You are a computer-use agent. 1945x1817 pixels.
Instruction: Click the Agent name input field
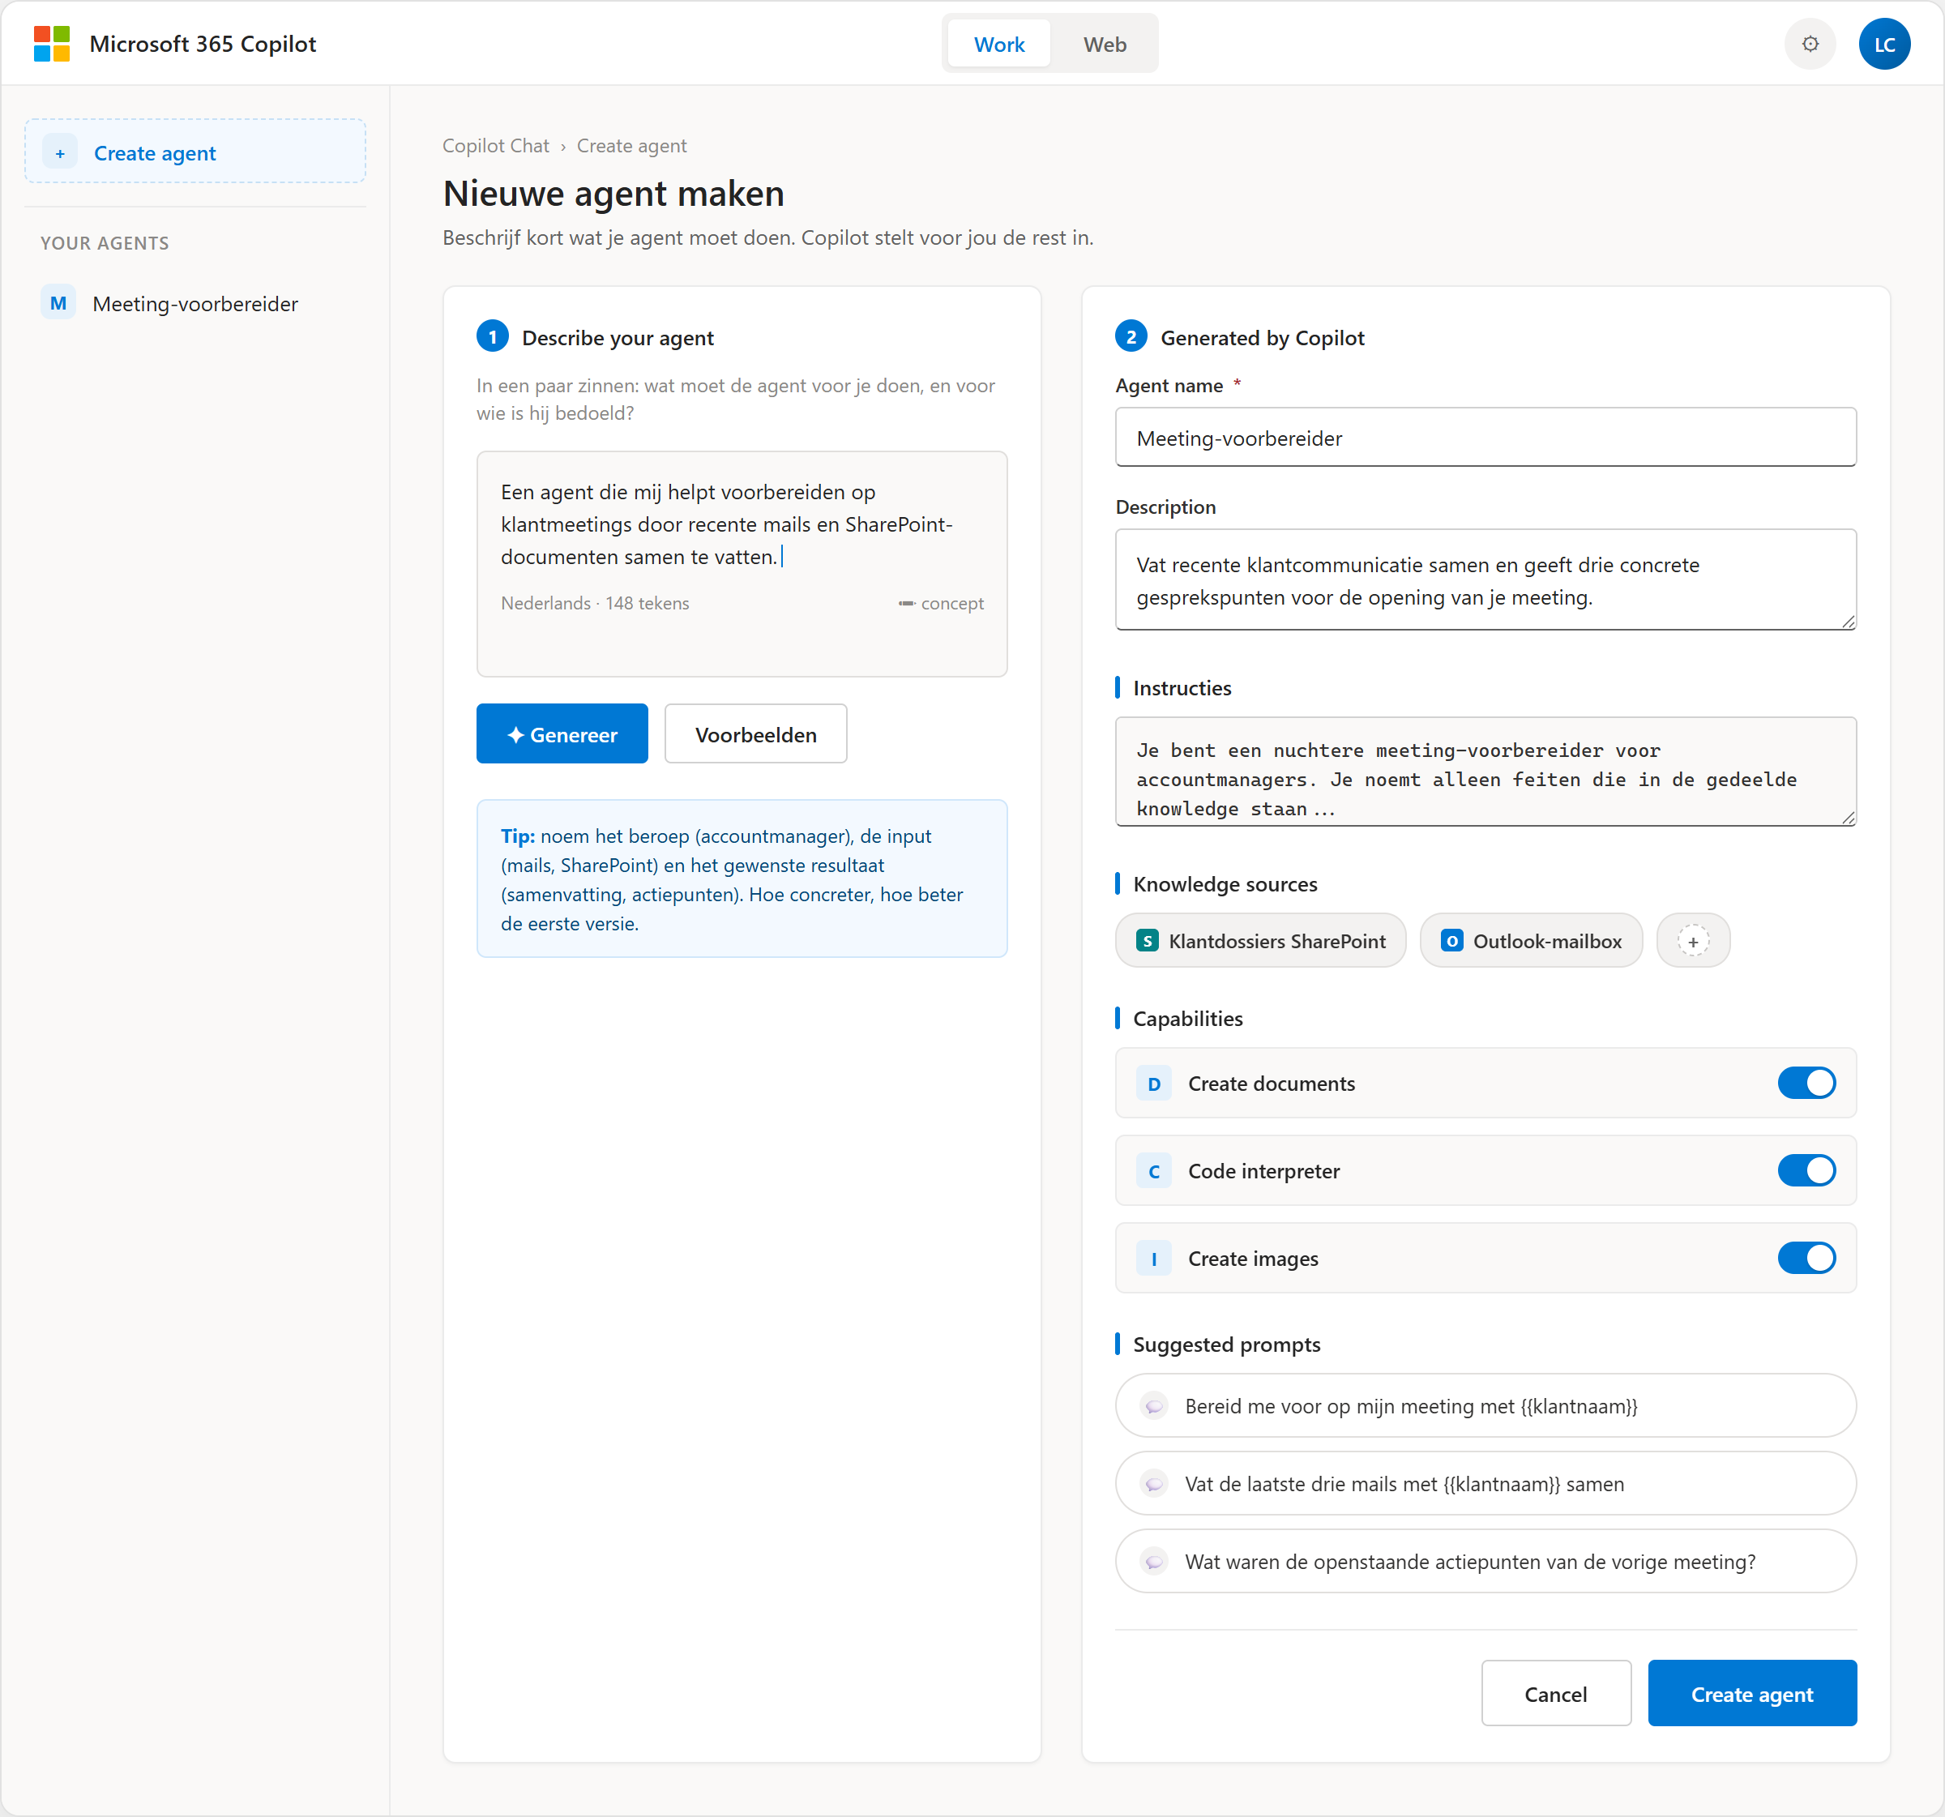click(1484, 438)
